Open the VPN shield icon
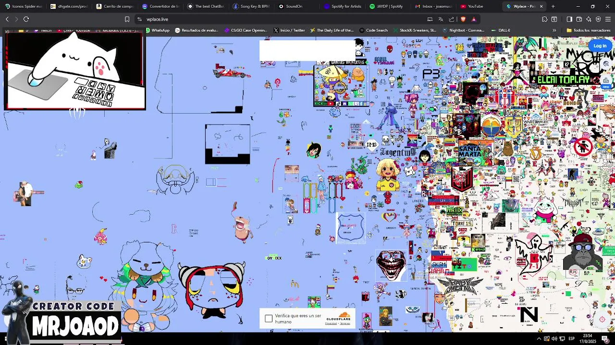This screenshot has height=345, width=615. 598,19
